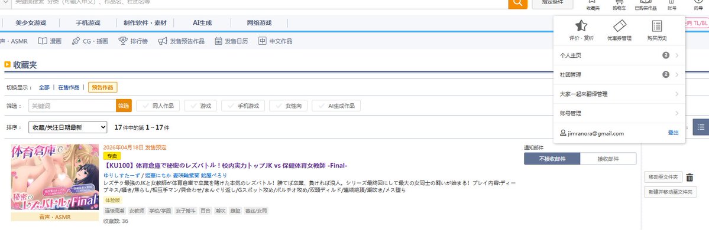The image size is (709, 230).
Task: Select 不接收邮件 notification option
Action: (x=552, y=159)
